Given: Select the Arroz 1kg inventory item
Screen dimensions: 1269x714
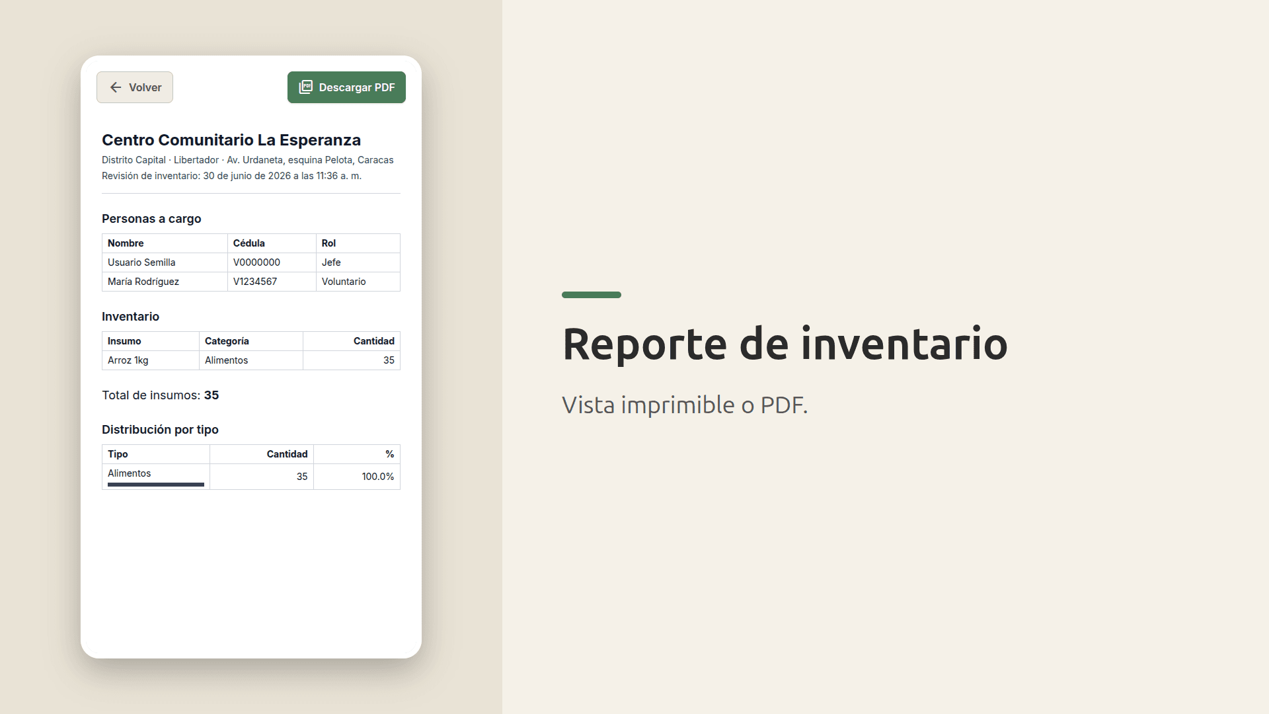Looking at the screenshot, I should click(128, 360).
